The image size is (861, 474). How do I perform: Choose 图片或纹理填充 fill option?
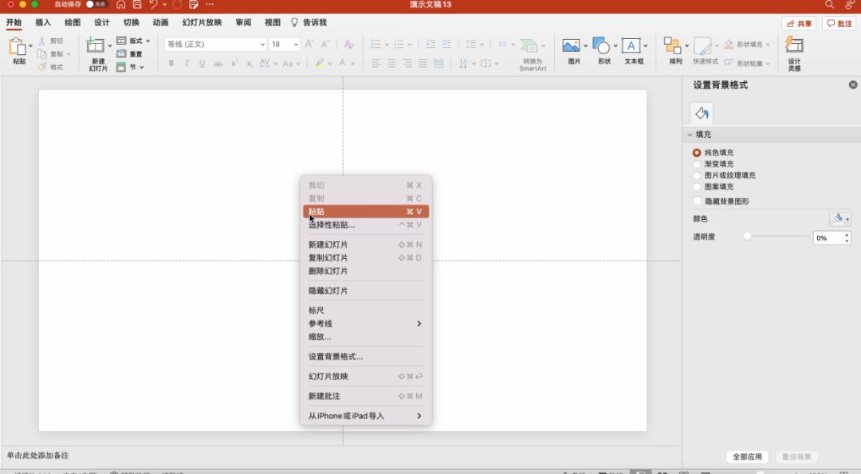(697, 175)
